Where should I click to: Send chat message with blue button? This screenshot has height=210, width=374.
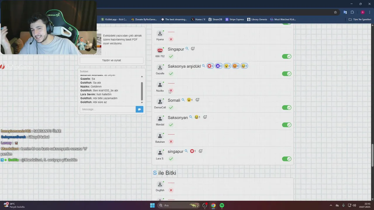tap(139, 109)
